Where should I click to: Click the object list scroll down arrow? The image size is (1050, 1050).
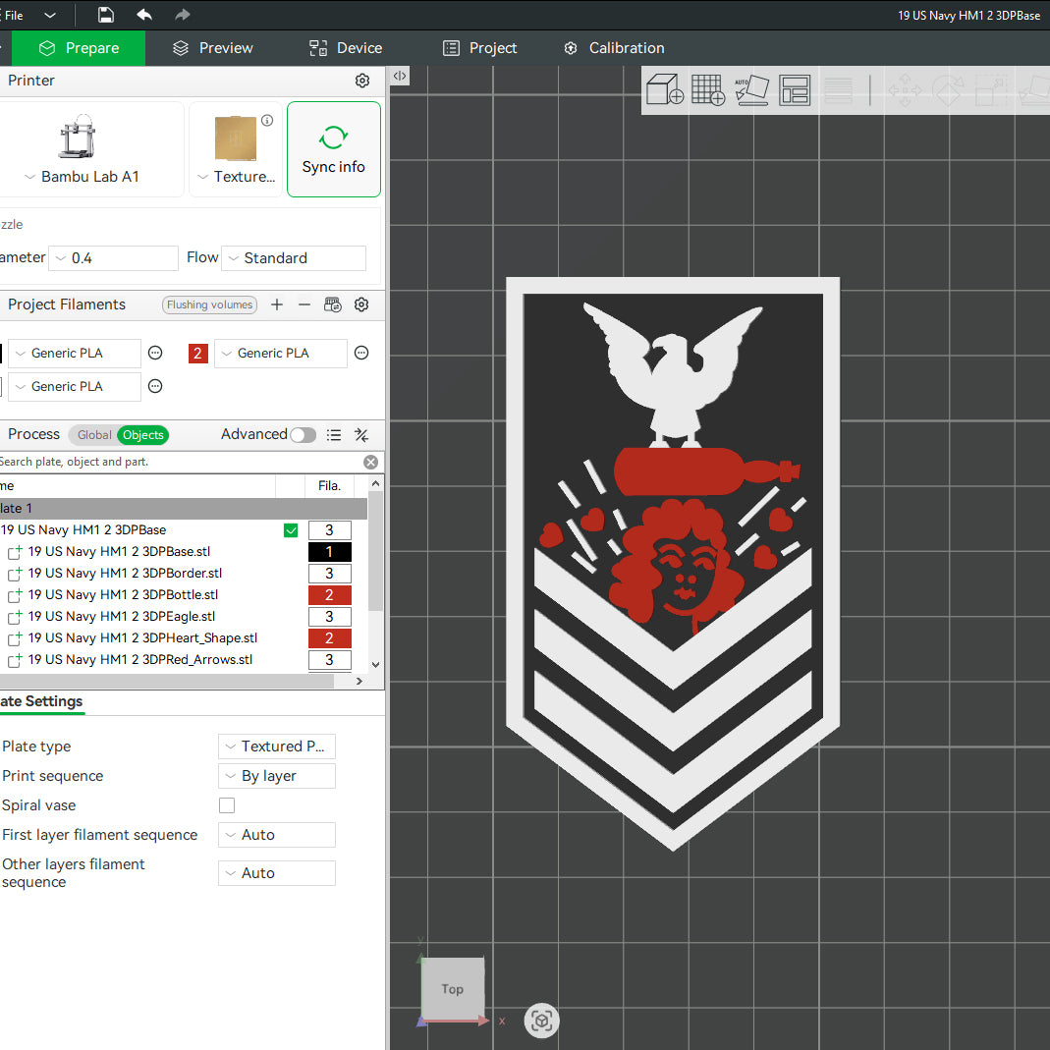pos(375,664)
